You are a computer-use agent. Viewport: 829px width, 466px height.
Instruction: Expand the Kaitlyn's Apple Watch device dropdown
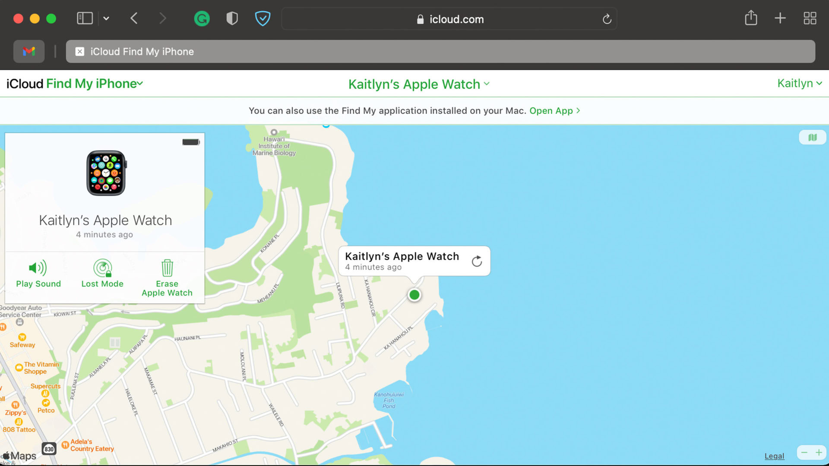click(x=419, y=84)
